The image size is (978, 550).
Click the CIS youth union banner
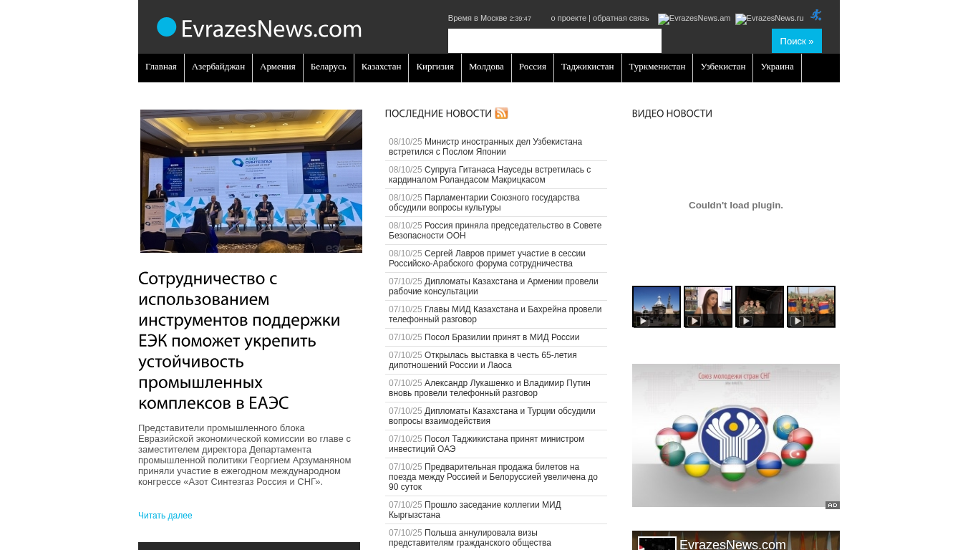click(736, 435)
